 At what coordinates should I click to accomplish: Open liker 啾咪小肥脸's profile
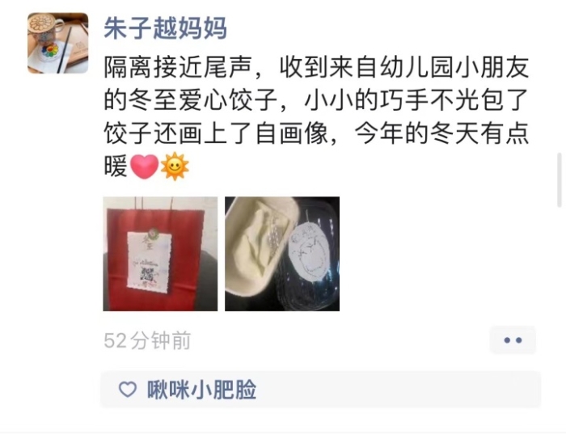click(201, 390)
